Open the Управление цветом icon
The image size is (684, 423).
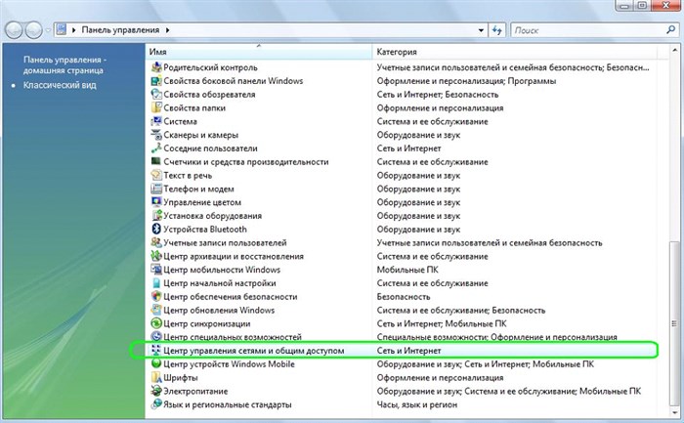[156, 202]
